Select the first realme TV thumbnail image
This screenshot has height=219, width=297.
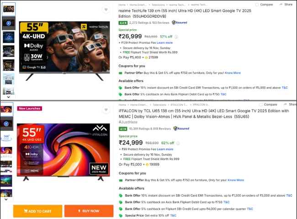(9, 8)
